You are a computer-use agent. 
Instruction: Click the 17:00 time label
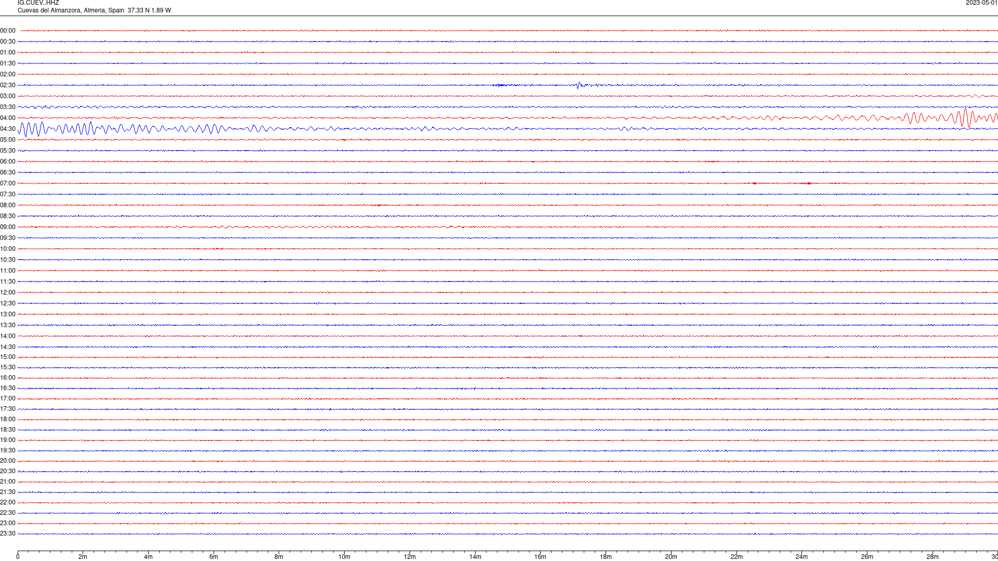coord(8,398)
